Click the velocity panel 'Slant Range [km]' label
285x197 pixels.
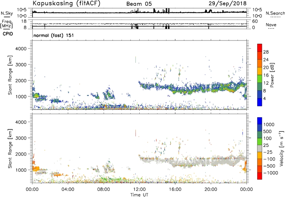(x=10, y=148)
